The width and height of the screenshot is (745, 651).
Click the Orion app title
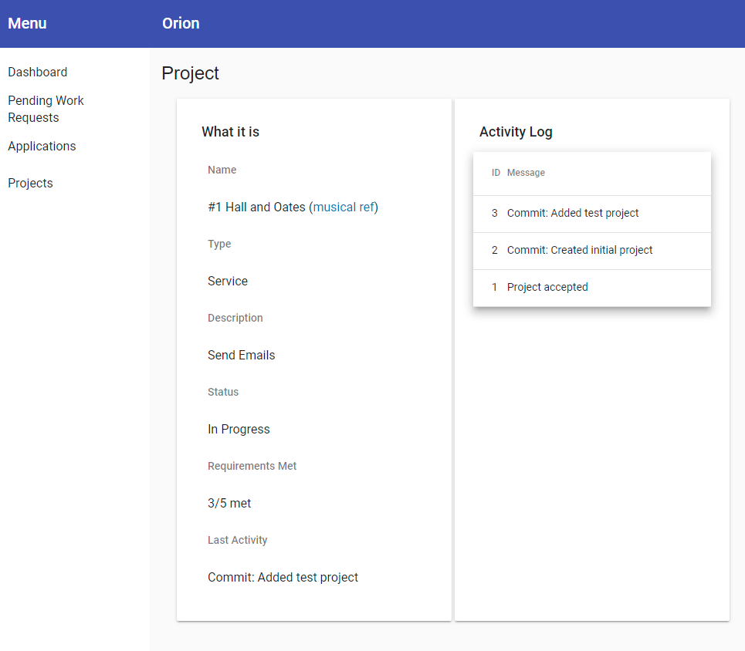[181, 23]
